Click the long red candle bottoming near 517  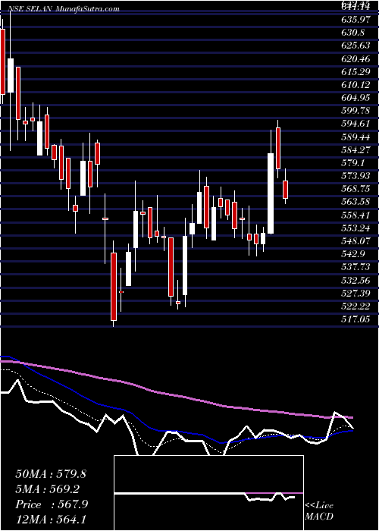pos(114,287)
